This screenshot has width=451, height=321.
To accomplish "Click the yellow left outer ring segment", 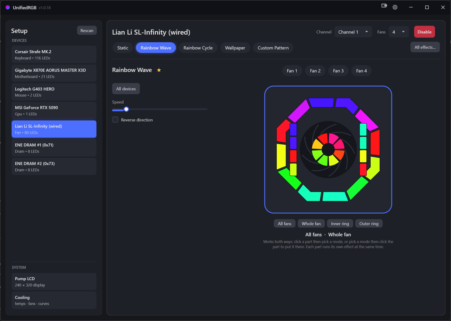I will coord(281,156).
